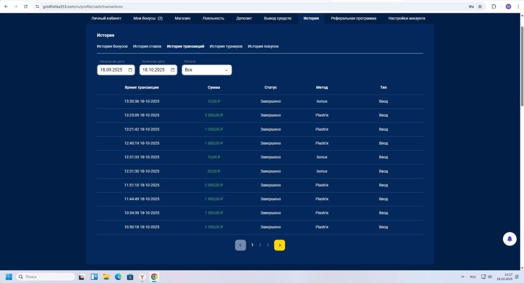Image resolution: width=524 pixels, height=283 pixels.
Task: Go to Вывод средств section
Action: [277, 18]
